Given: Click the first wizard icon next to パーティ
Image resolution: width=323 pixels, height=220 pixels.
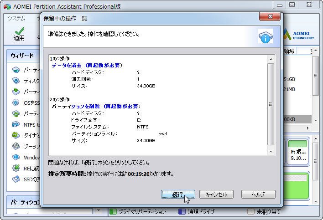Looking at the screenshot, I should click(x=16, y=70).
